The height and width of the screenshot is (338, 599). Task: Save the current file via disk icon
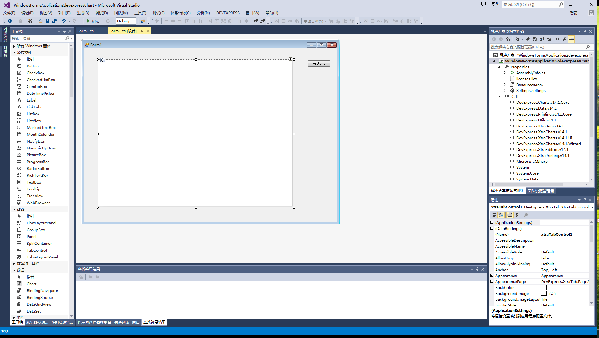click(x=48, y=21)
